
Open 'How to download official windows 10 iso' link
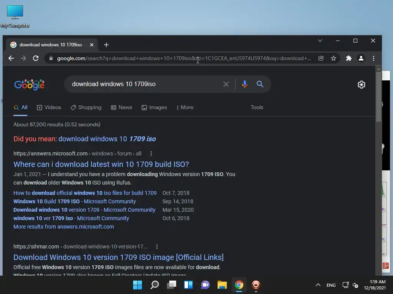pyautogui.click(x=85, y=193)
